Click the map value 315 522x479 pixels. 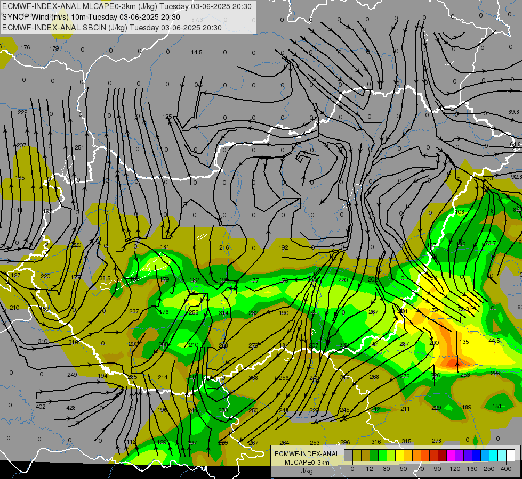click(x=406, y=441)
